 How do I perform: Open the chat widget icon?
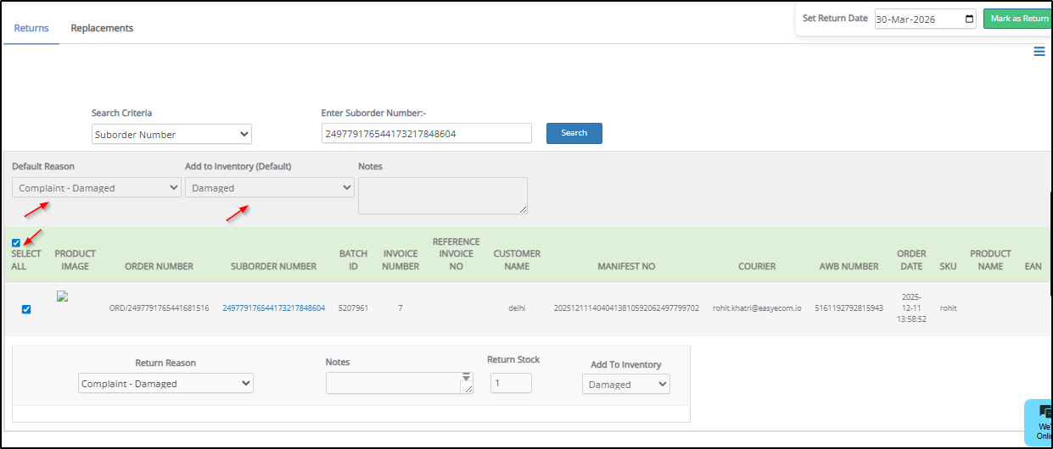pos(1043,413)
